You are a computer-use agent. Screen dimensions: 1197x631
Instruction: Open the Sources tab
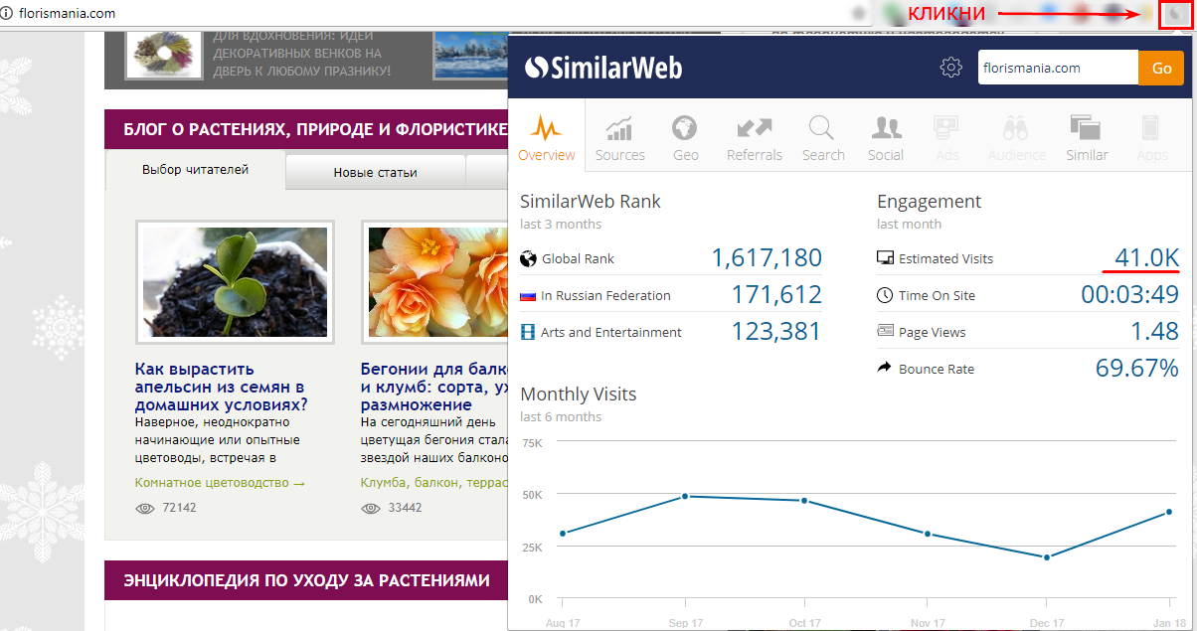point(620,137)
